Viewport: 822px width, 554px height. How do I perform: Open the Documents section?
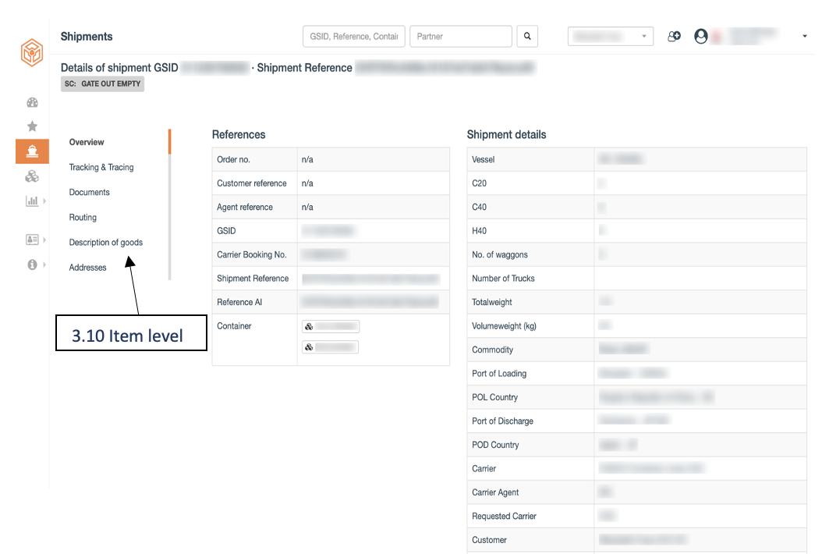point(90,193)
